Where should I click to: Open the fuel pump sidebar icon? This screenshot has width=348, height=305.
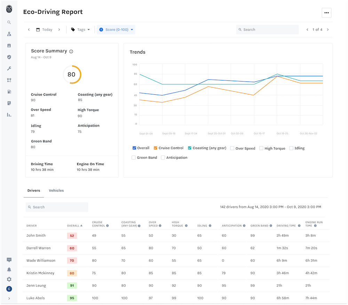[x=9, y=92]
